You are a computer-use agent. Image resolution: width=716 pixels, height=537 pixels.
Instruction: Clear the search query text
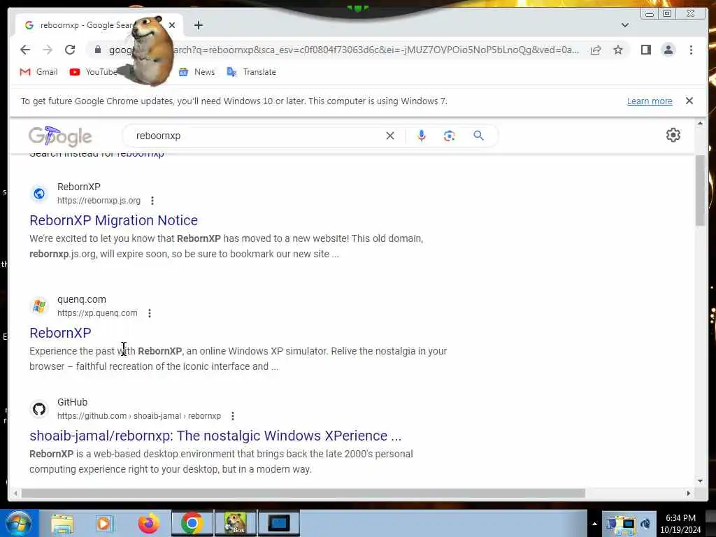click(x=390, y=136)
